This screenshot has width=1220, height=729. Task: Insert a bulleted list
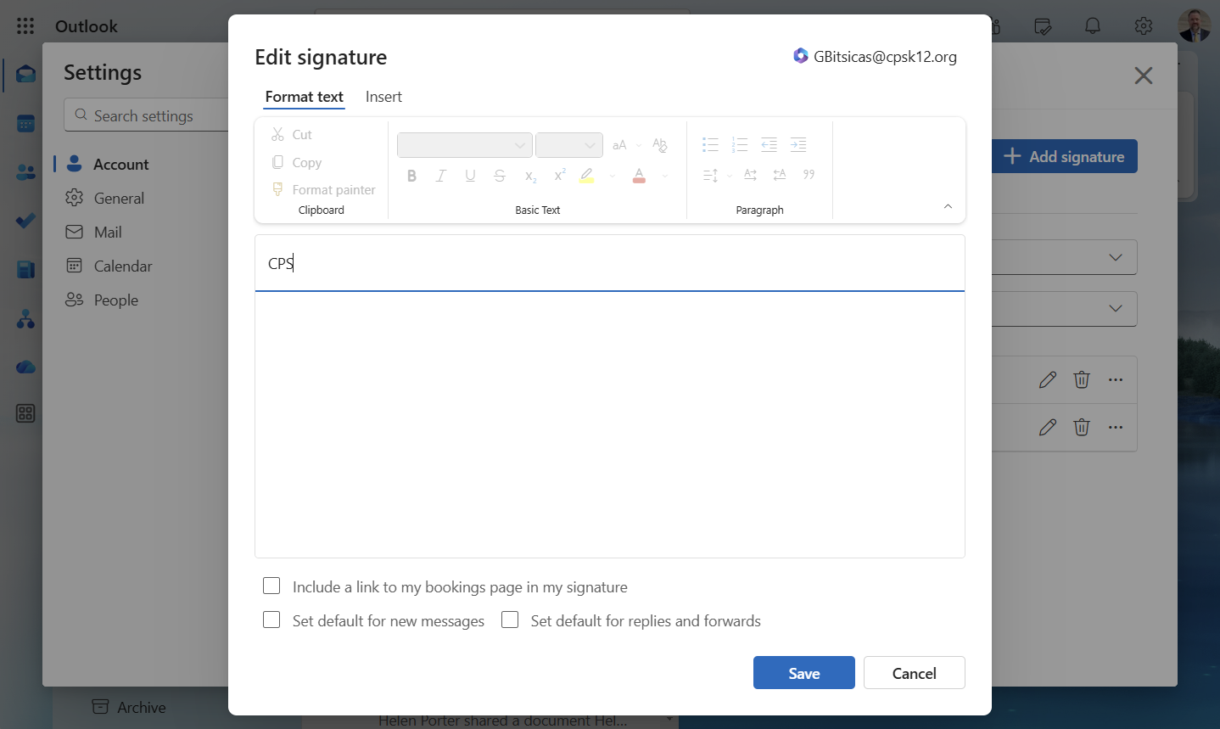click(x=710, y=145)
